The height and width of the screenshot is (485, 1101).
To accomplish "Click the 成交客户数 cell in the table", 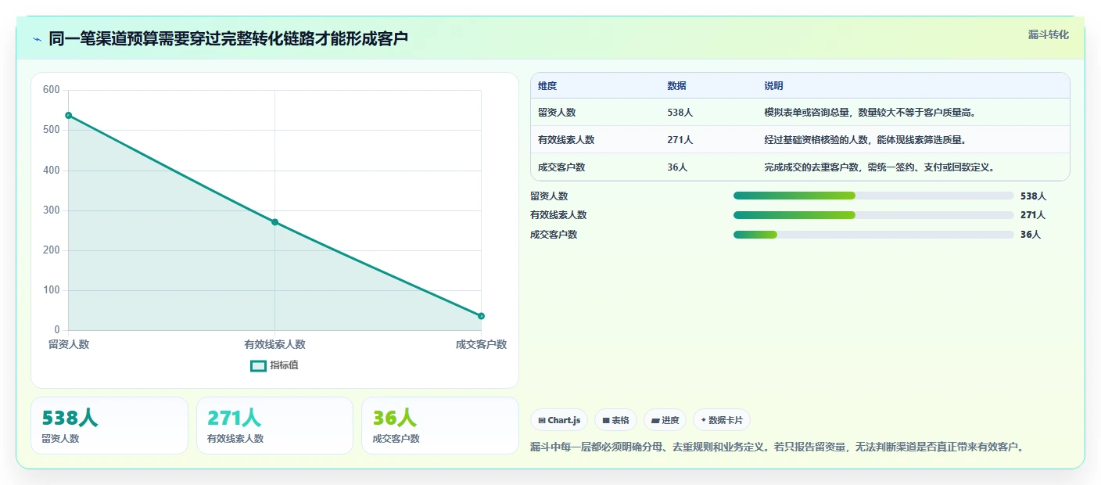I will (561, 167).
